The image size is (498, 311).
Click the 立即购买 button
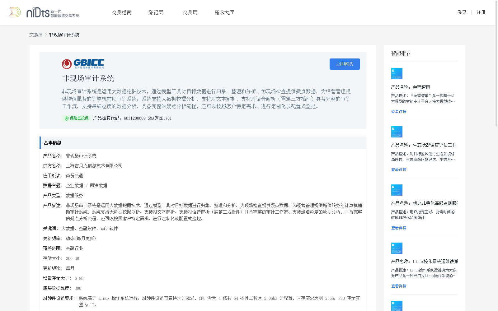click(345, 64)
